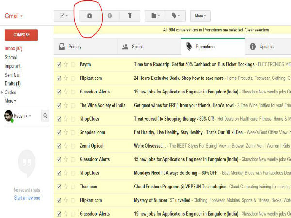Mark Zenni Optical email as important
This screenshot has width=291, height=218.
[73, 146]
